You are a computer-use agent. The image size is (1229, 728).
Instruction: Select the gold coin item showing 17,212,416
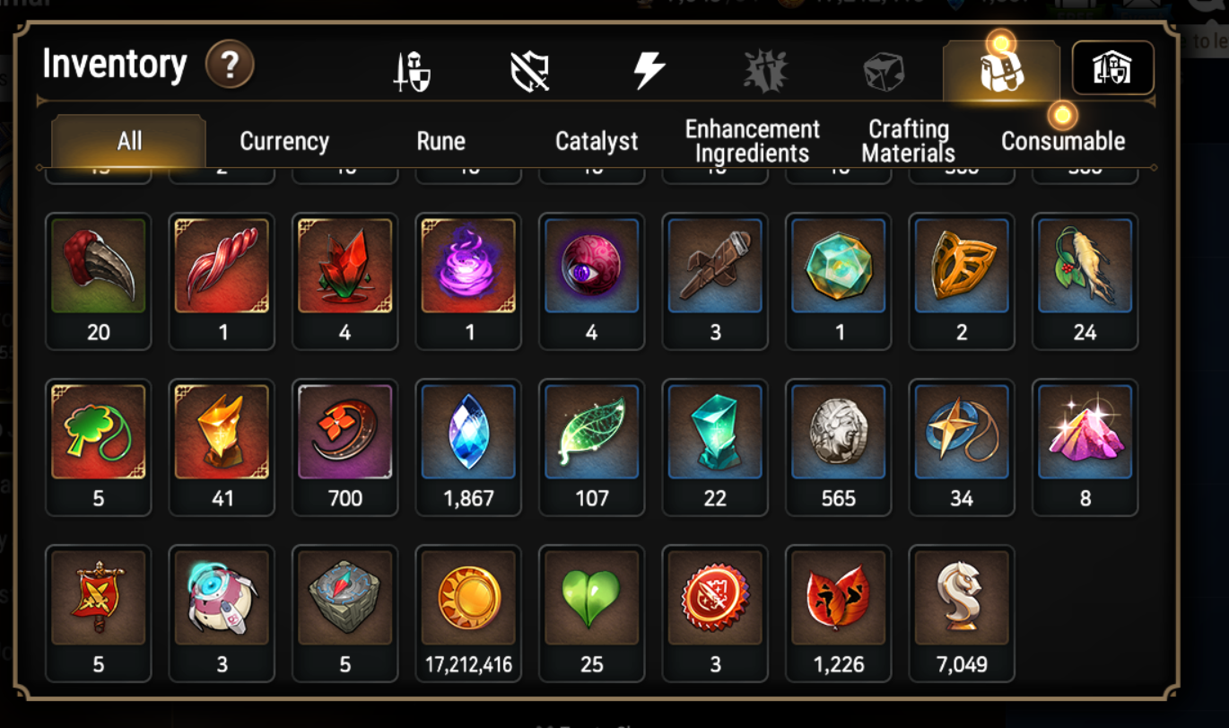coord(468,613)
